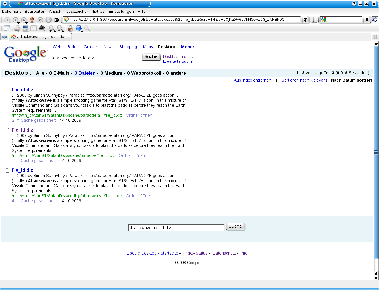Image resolution: width=379 pixels, height=290 pixels.
Task: Click the bottom search text field
Action: (x=176, y=228)
